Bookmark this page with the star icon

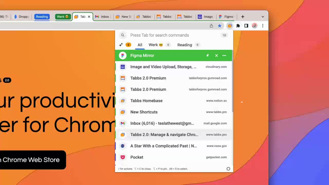(220, 26)
